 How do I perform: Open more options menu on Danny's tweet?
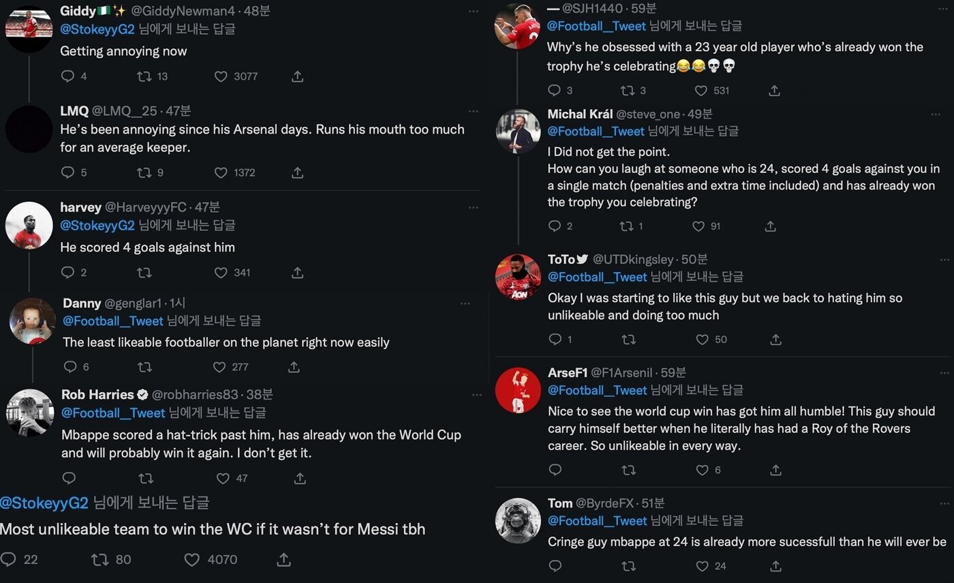pyautogui.click(x=465, y=303)
